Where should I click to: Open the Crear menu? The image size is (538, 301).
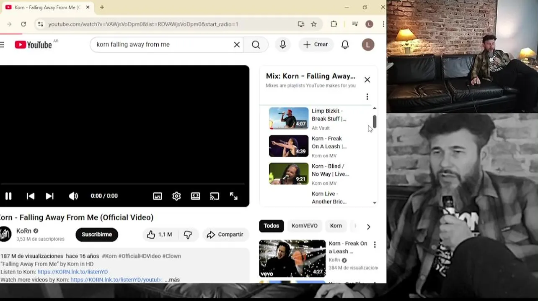tap(316, 44)
